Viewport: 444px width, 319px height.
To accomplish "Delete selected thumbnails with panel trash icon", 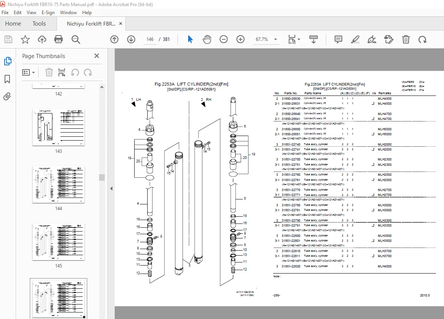I will click(49, 73).
